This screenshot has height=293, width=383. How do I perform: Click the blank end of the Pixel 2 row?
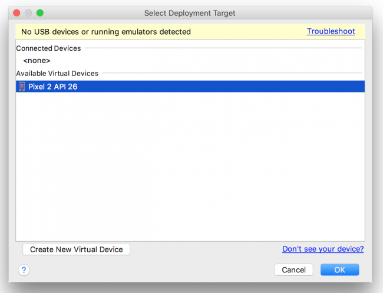[265, 87]
